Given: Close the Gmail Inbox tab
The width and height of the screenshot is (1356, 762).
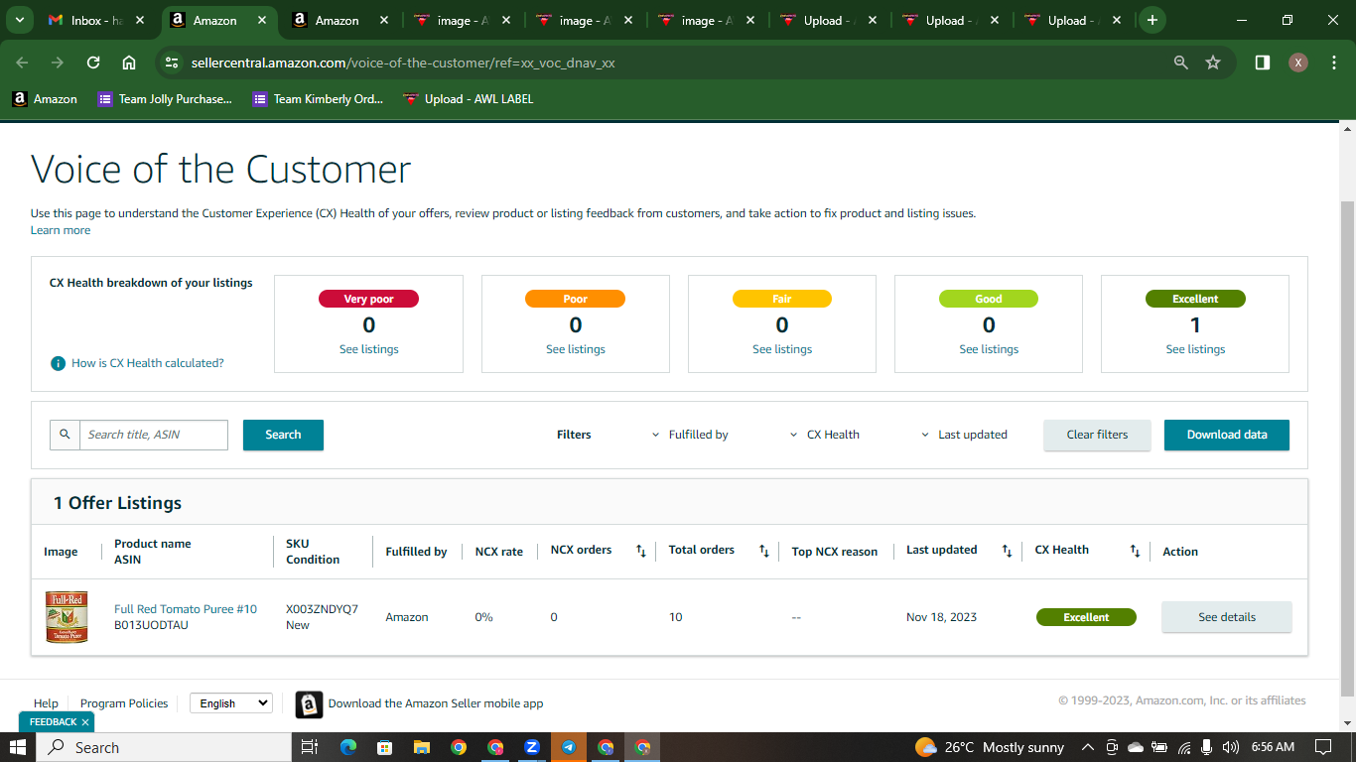Looking at the screenshot, I should click(x=140, y=20).
